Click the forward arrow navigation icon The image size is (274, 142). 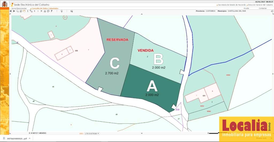[14, 11]
